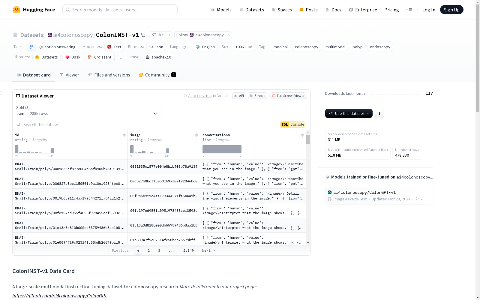This screenshot has width=480, height=300.
Task: Select the colonoscopy tag
Action: (306, 47)
